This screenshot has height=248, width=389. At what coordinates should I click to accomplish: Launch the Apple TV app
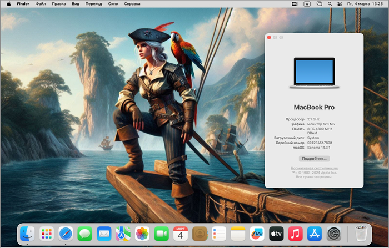[276, 234]
